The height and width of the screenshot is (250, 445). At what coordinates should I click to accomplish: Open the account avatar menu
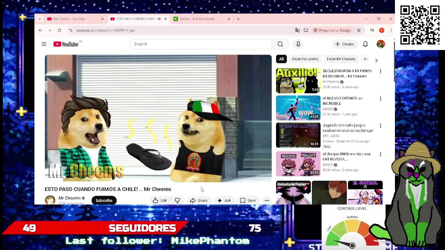pyautogui.click(x=381, y=44)
